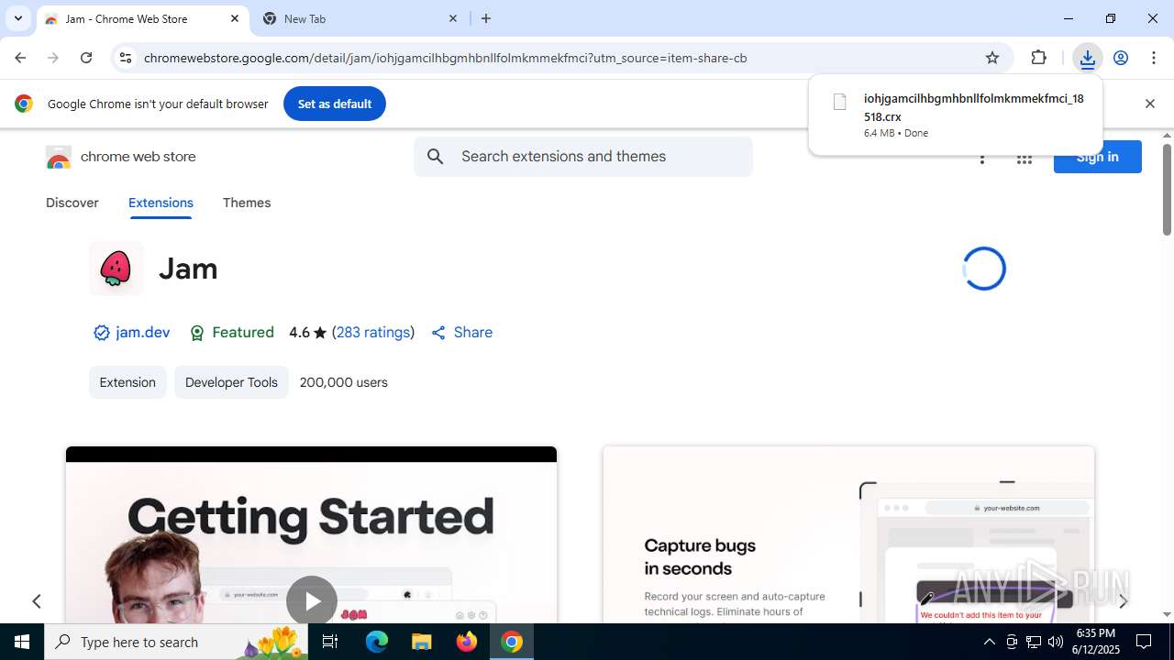Open the Chrome profile icon
The width and height of the screenshot is (1174, 660).
pyautogui.click(x=1121, y=58)
